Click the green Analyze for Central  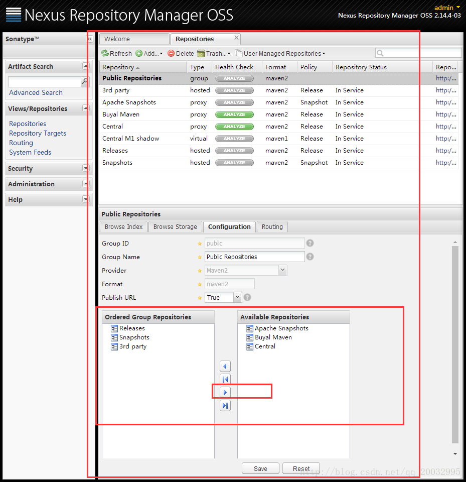pyautogui.click(x=234, y=127)
